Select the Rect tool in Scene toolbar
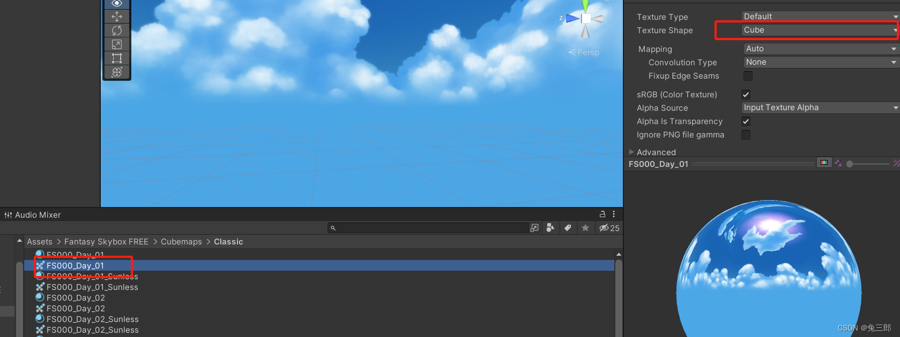 pos(117,58)
